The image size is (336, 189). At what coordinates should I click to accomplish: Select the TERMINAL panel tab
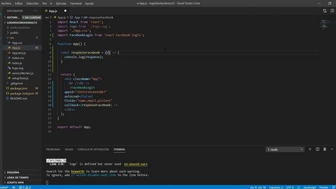pyautogui.click(x=119, y=149)
